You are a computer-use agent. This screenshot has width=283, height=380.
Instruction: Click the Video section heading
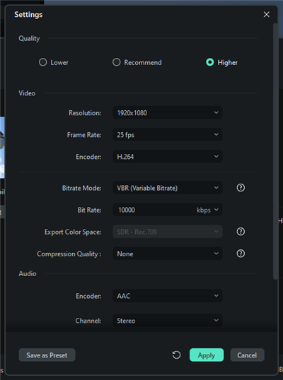(27, 93)
